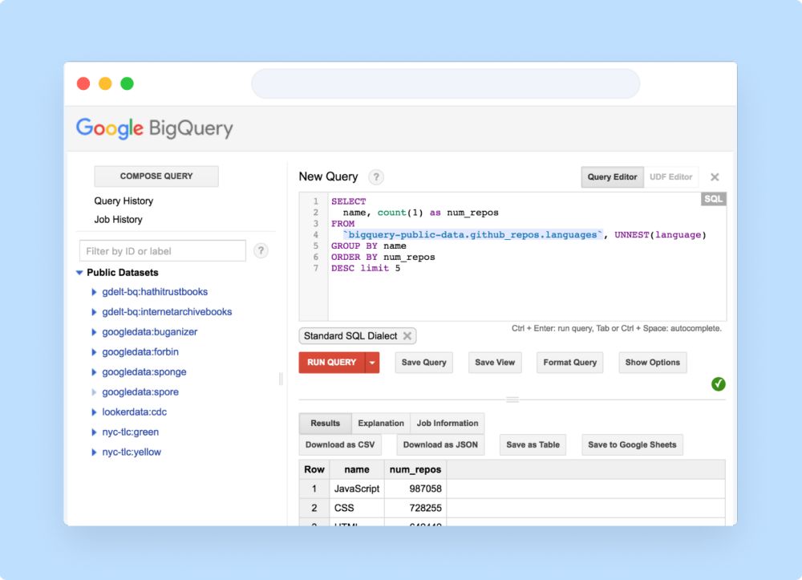Viewport: 802px width, 580px height.
Task: Expand the lookerdata:cdc dataset
Action: pos(94,412)
